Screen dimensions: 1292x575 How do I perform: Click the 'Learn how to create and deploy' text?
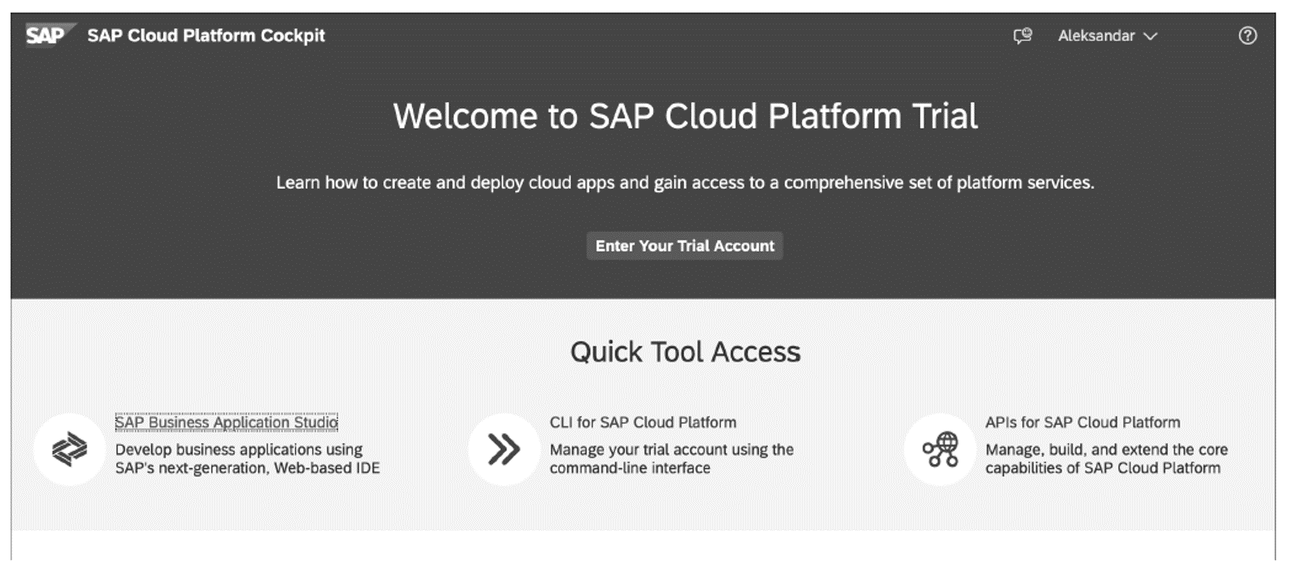click(685, 183)
